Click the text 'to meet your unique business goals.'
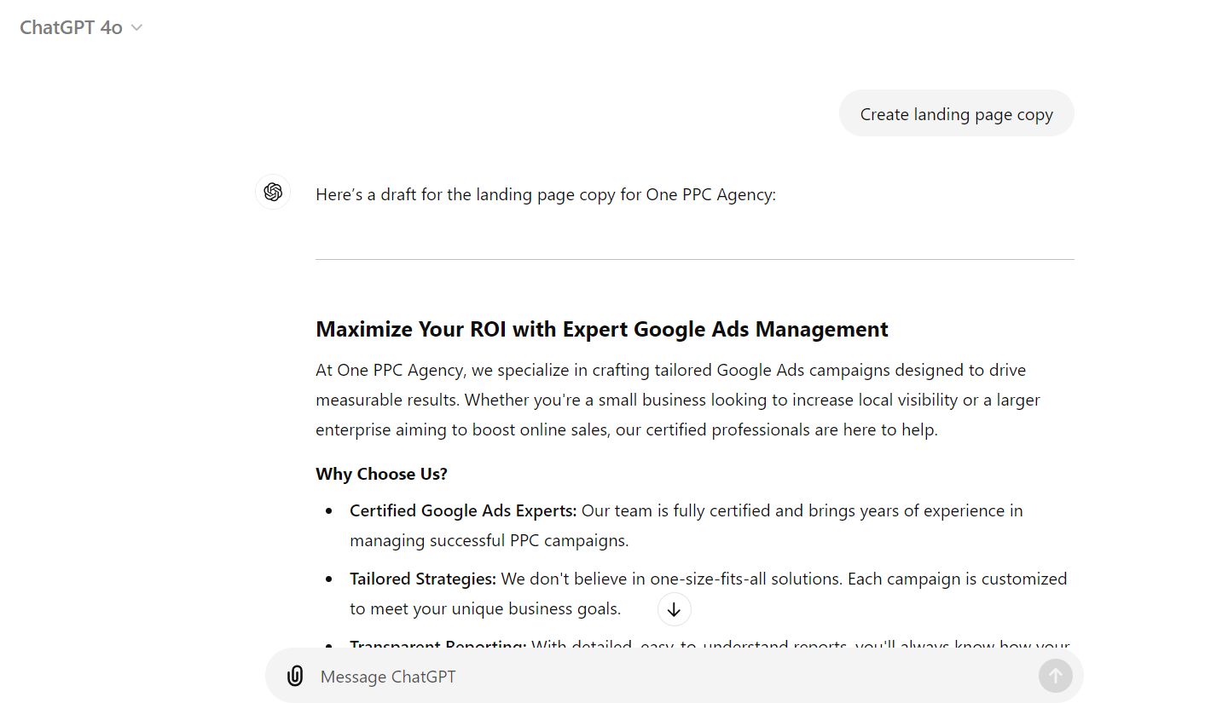1205x703 pixels. [485, 608]
